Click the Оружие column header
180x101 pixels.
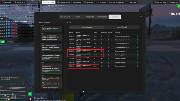[x=117, y=33]
